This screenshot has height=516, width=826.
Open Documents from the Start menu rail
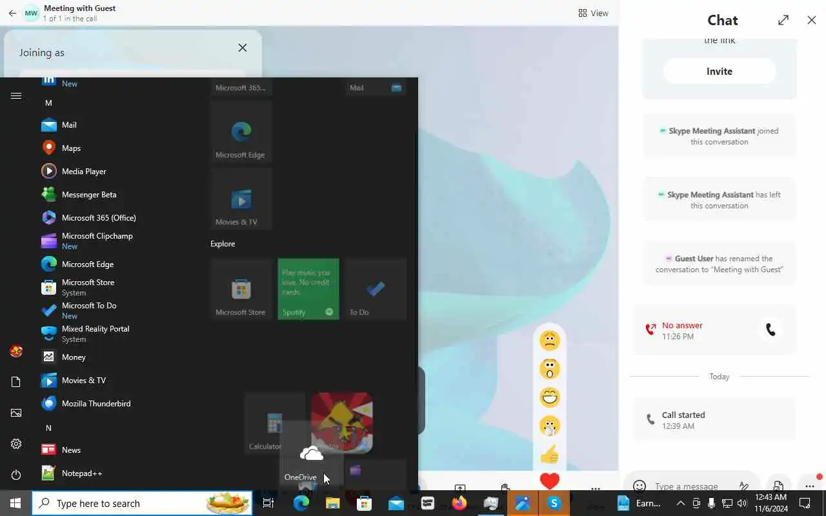(x=16, y=382)
